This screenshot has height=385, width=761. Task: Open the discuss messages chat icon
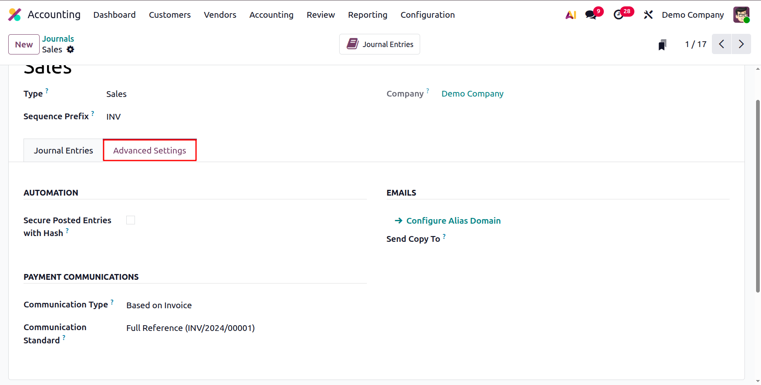pos(591,15)
